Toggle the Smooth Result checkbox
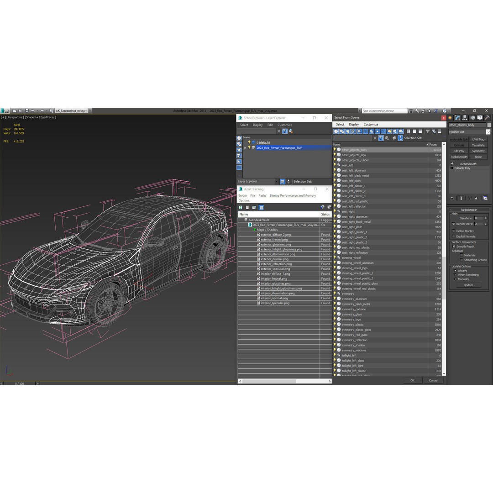Viewport: 493px width, 493px height. click(453, 246)
